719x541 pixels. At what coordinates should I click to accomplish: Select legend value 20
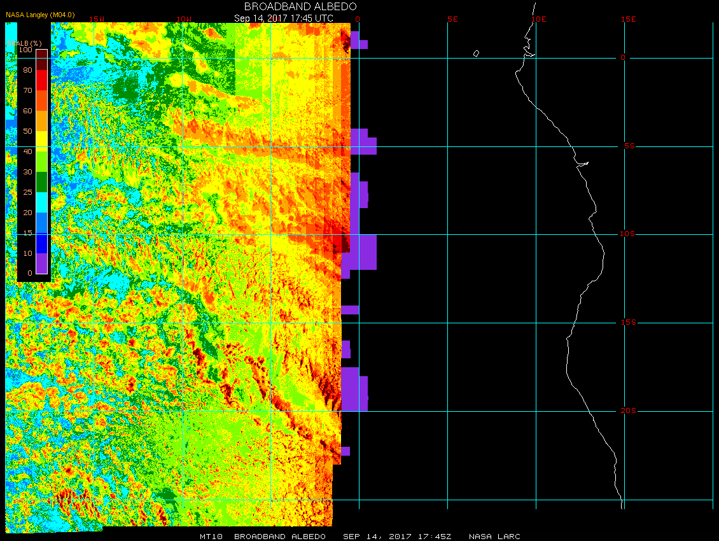(x=27, y=213)
